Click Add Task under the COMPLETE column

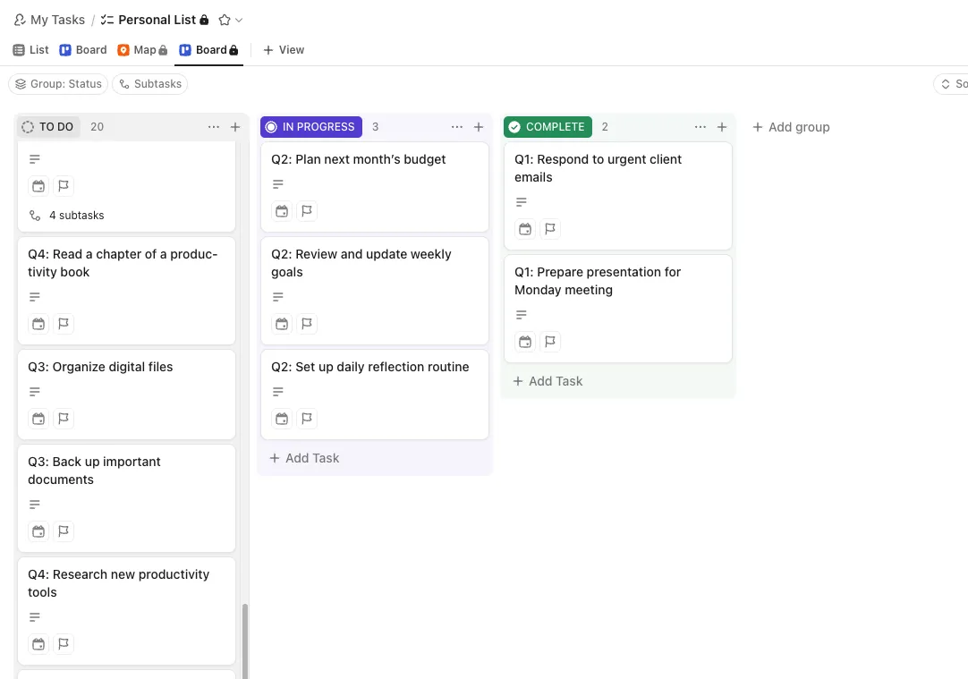pyautogui.click(x=548, y=381)
